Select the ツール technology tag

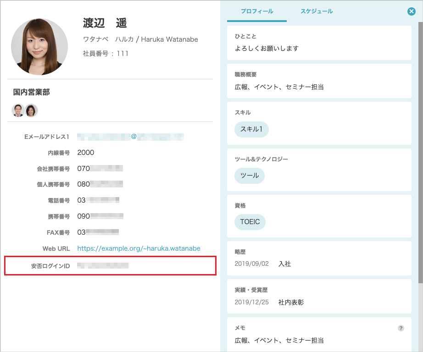[249, 176]
